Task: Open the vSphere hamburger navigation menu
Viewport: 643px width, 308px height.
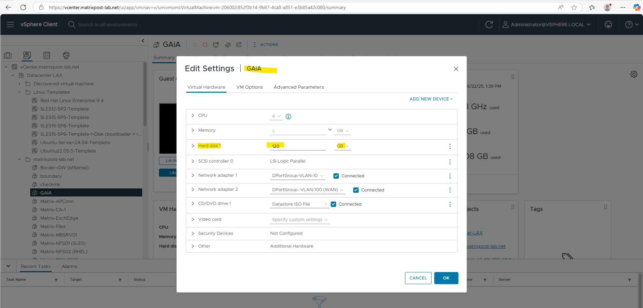Action: coord(10,25)
